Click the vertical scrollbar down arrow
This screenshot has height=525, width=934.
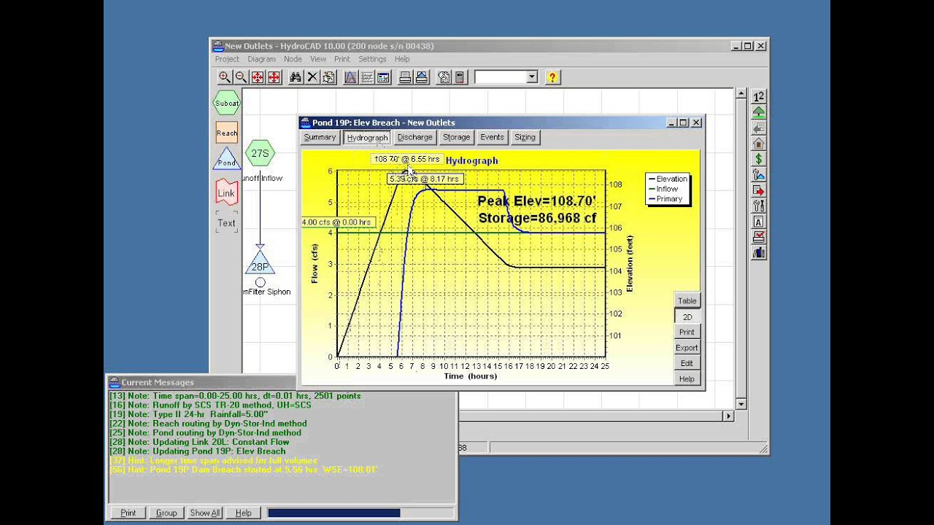741,403
